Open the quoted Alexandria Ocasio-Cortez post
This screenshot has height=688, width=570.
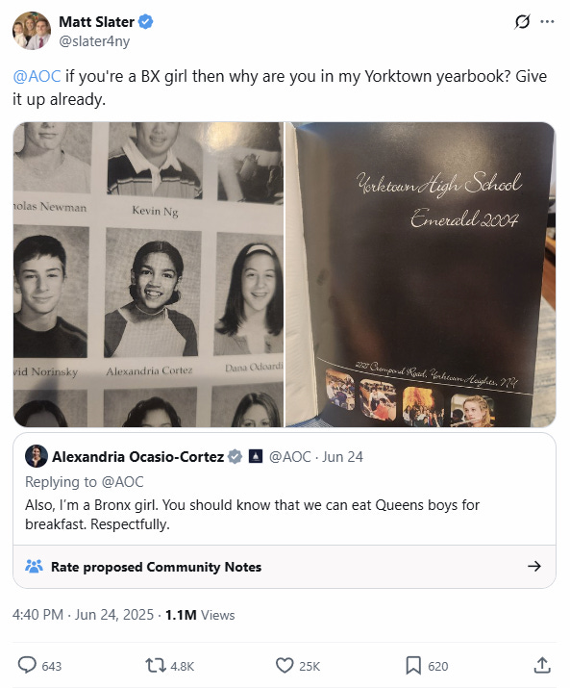285,489
